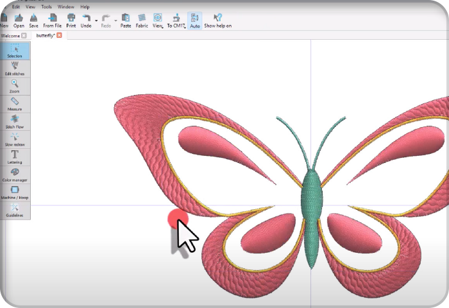Open Machine / Hoop settings
The height and width of the screenshot is (308, 449).
[15, 191]
